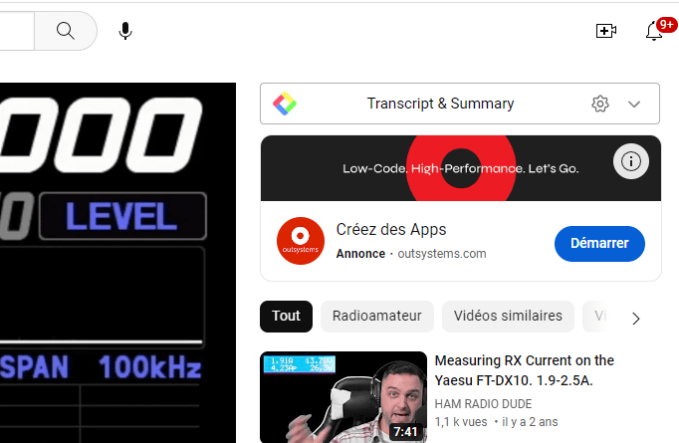
Task: Open the create video camera icon
Action: click(x=605, y=31)
